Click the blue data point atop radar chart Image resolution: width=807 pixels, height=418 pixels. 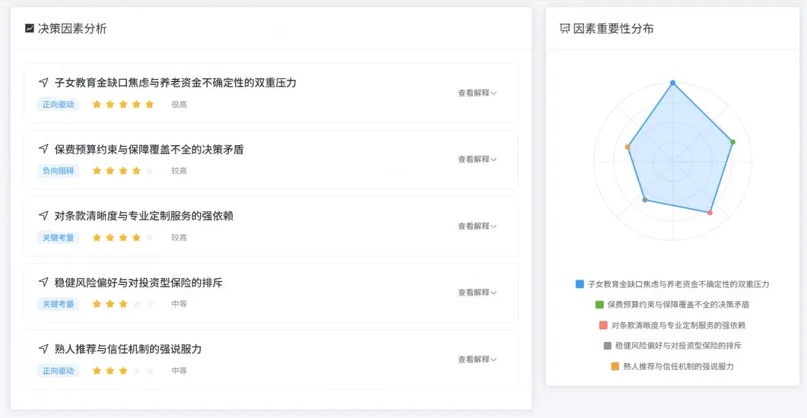click(672, 82)
